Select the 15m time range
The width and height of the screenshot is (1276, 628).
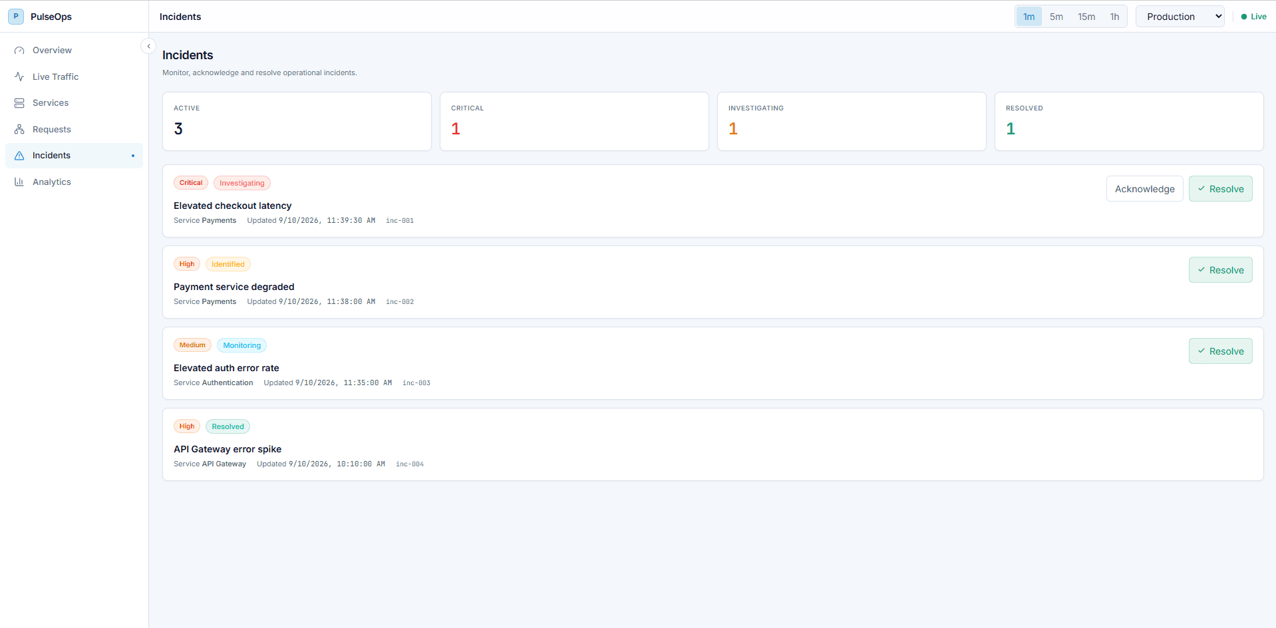[x=1086, y=17]
